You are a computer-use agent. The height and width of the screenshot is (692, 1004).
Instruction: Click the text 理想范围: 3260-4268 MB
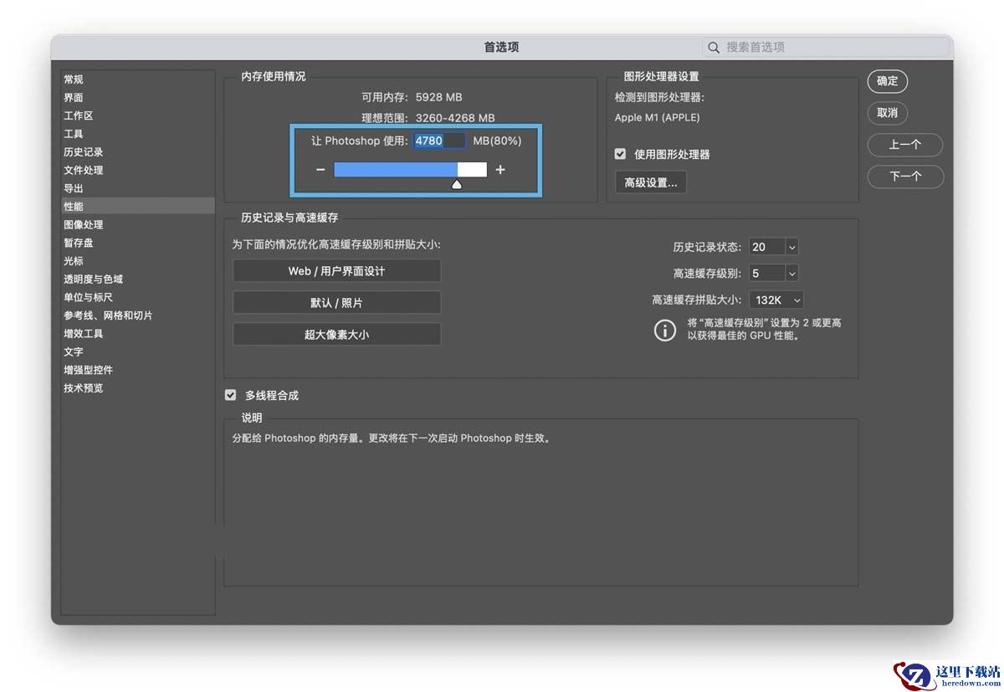point(428,118)
